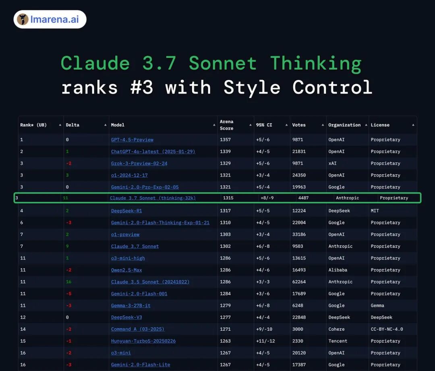Click the Model column header label
435x371 pixels.
click(x=118, y=125)
